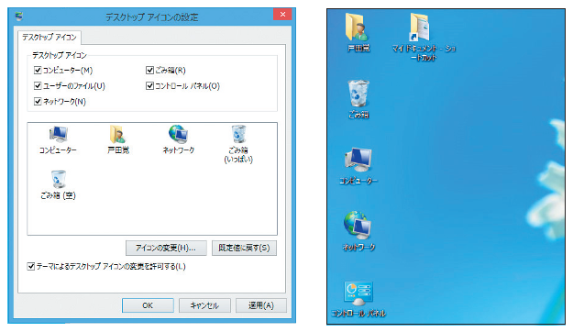Uncheck the コントロール パネル(O) checkbox
573x332 pixels.
(x=149, y=85)
